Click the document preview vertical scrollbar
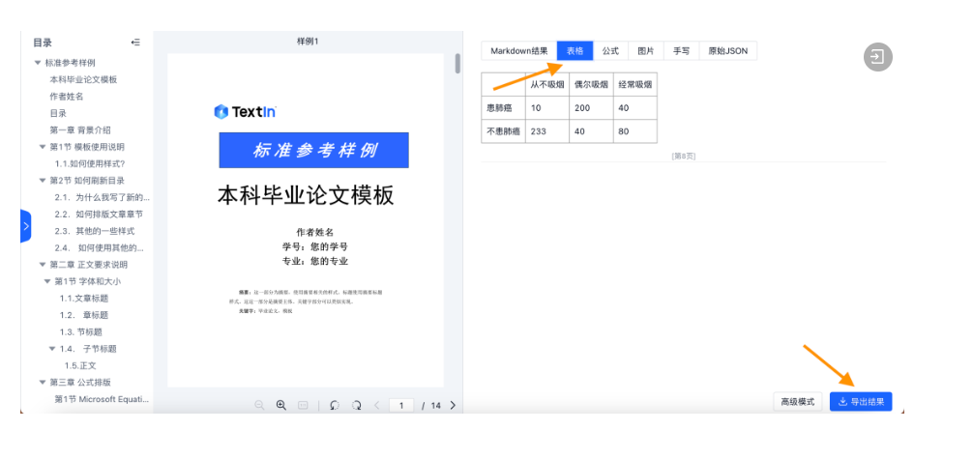 pos(457,63)
